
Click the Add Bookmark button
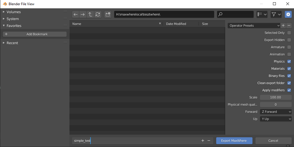[x=35, y=34]
